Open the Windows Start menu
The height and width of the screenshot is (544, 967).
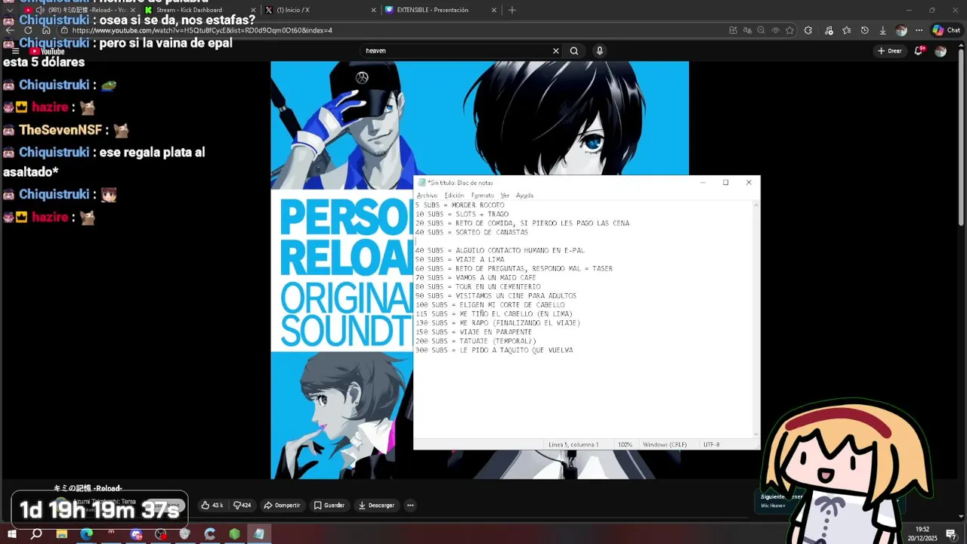pyautogui.click(x=11, y=533)
